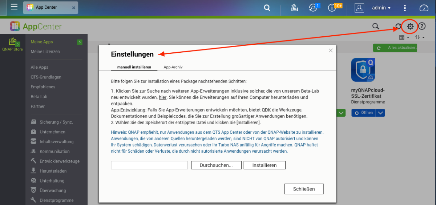This screenshot has height=205, width=436.
Task: Follow the QDK link
Action: [x=266, y=110]
